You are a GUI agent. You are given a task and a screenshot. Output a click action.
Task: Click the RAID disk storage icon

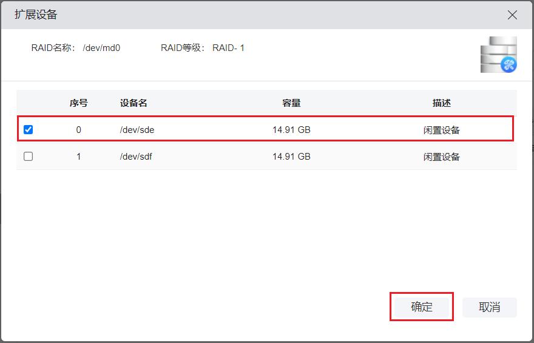(498, 55)
